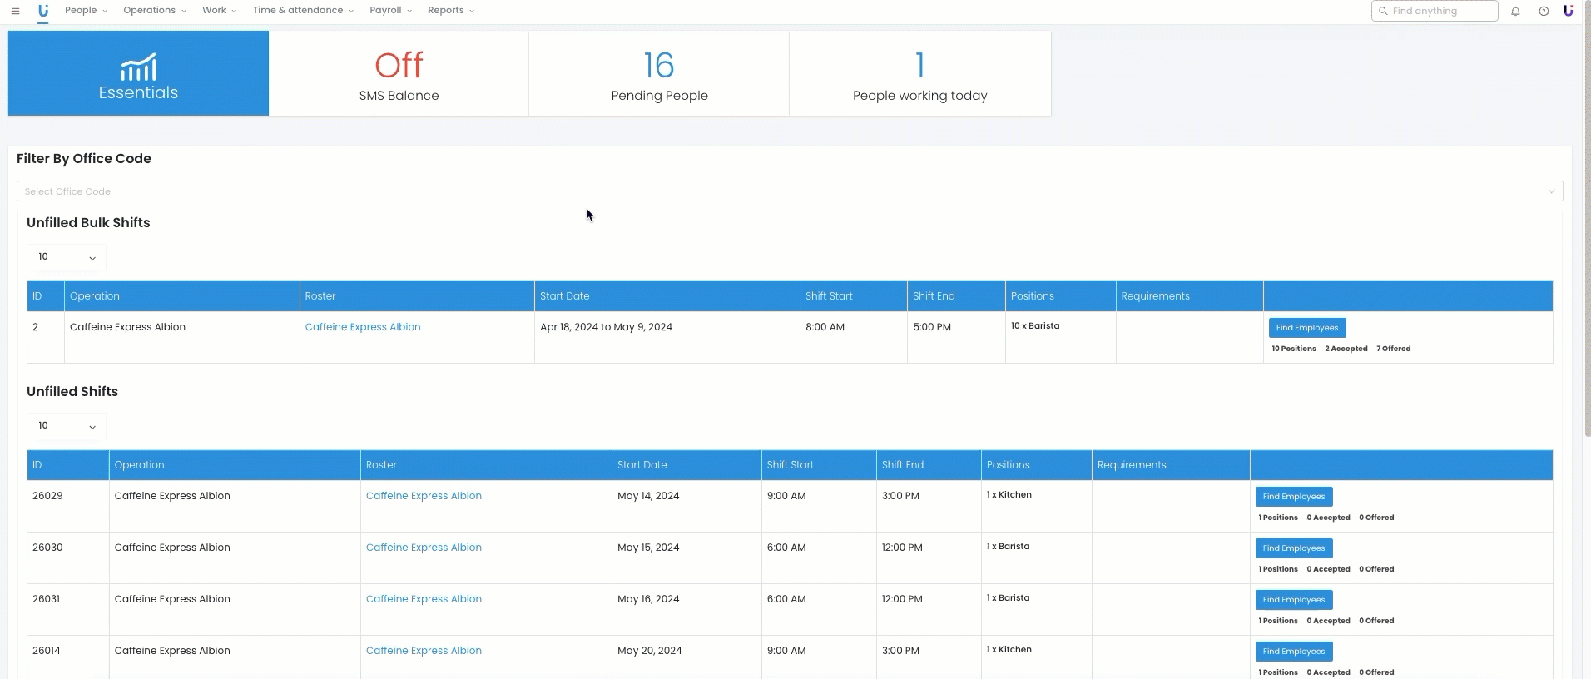
Task: View the 16 Pending People tile
Action: coord(659,73)
